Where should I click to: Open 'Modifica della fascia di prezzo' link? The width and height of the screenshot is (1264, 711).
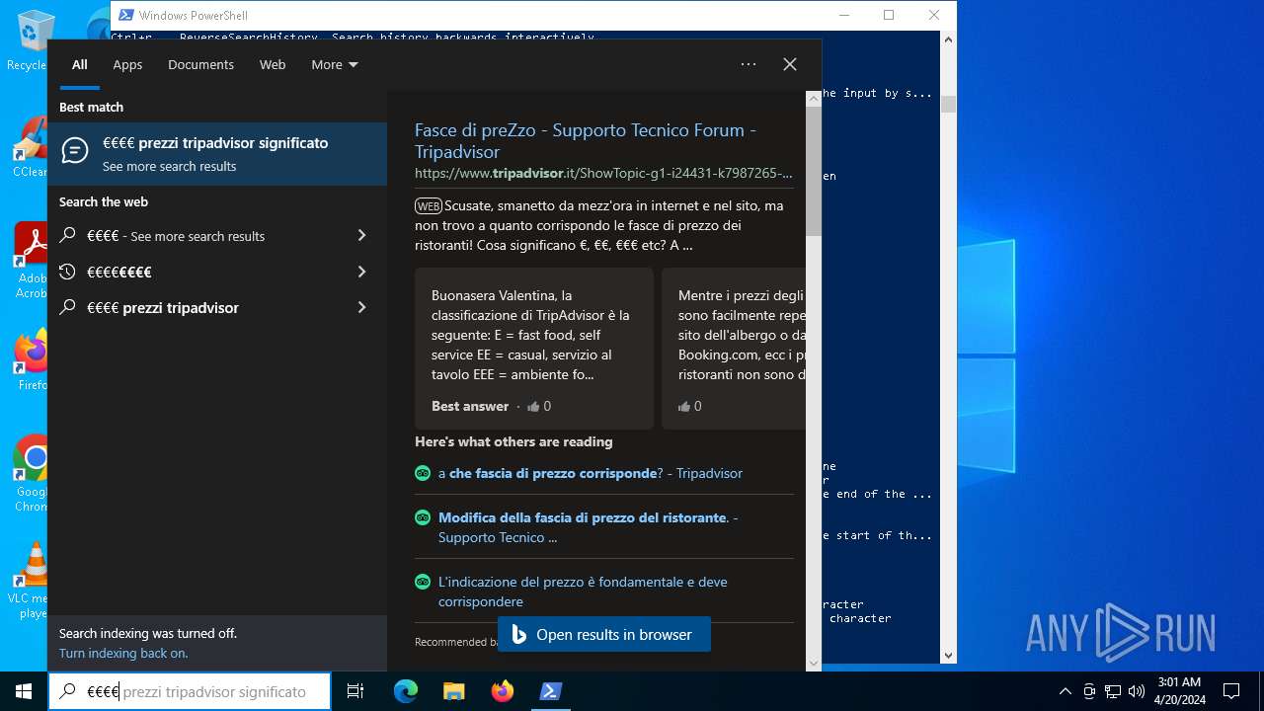pyautogui.click(x=588, y=527)
